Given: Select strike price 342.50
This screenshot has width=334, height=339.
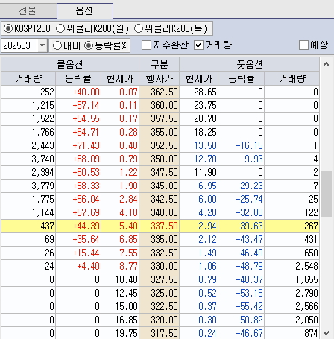Looking at the screenshot, I should click(160, 199).
